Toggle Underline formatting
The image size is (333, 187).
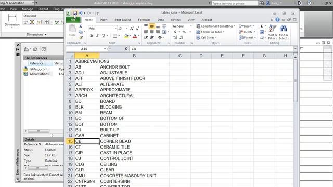click(103, 36)
